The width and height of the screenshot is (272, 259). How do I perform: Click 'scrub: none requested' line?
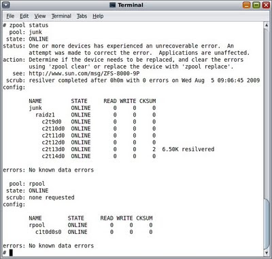click(40, 197)
